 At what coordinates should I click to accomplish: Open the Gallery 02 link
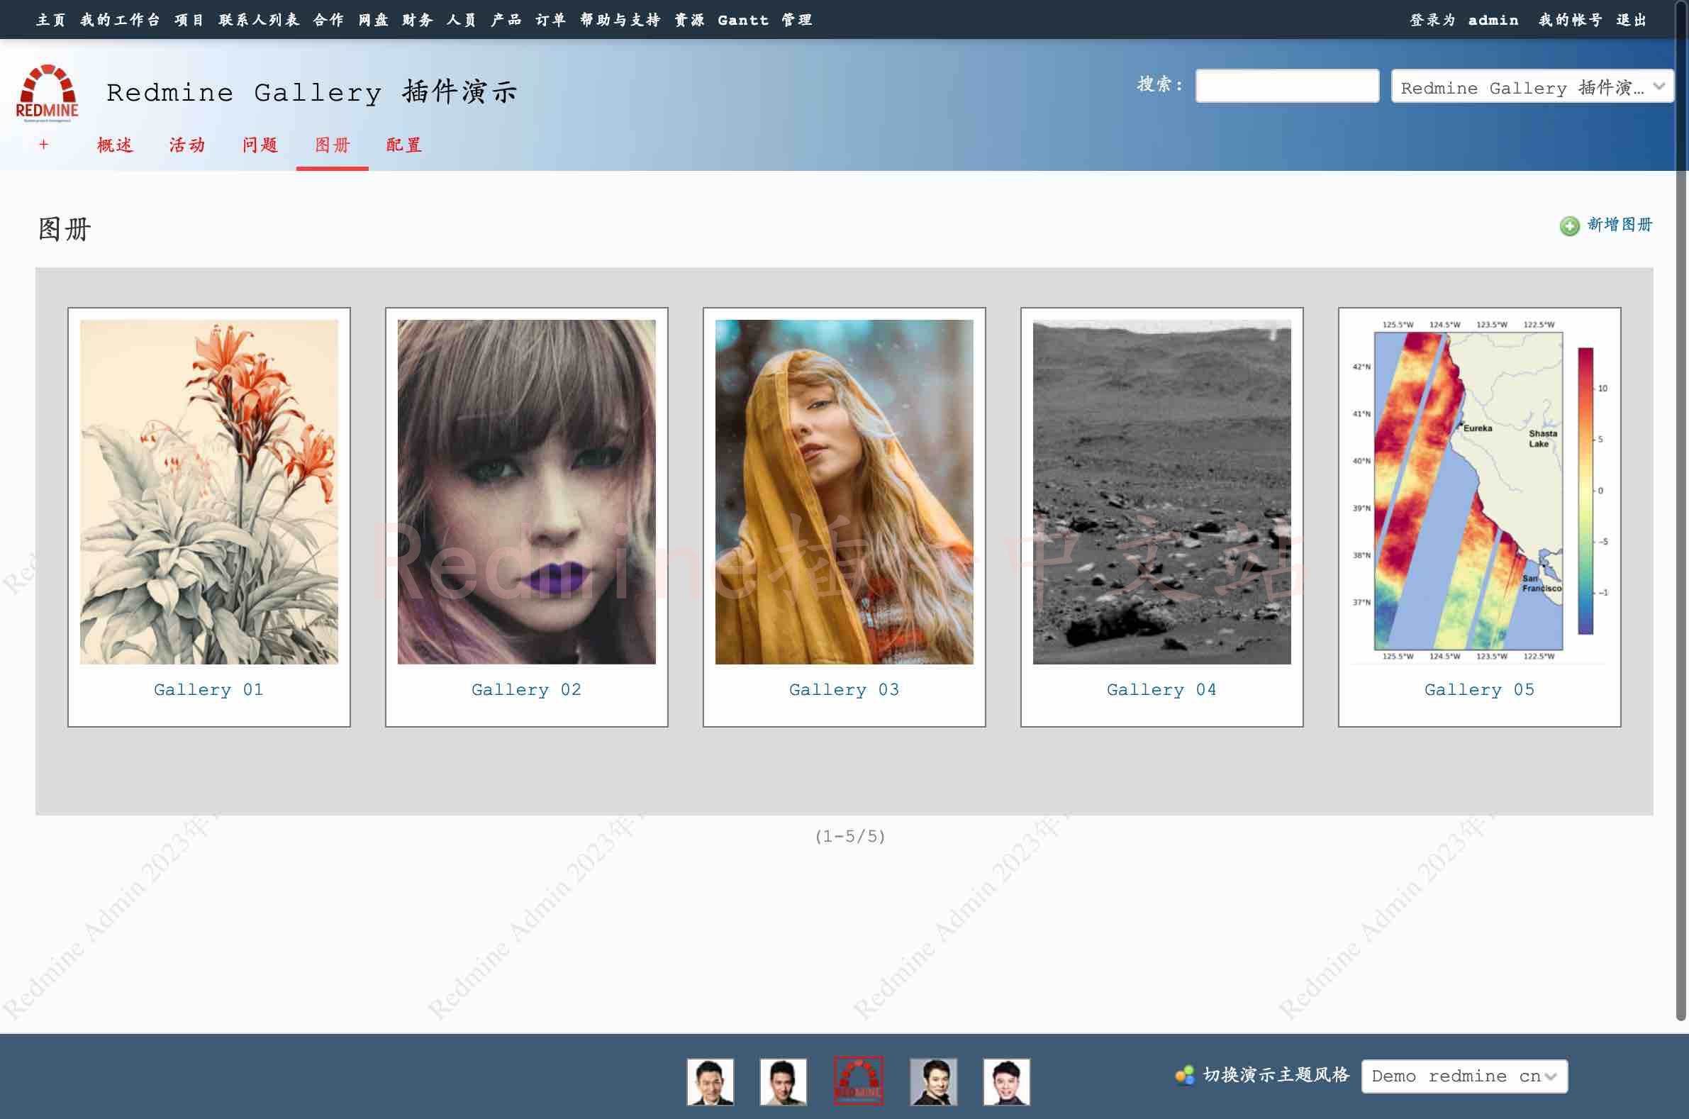coord(527,689)
